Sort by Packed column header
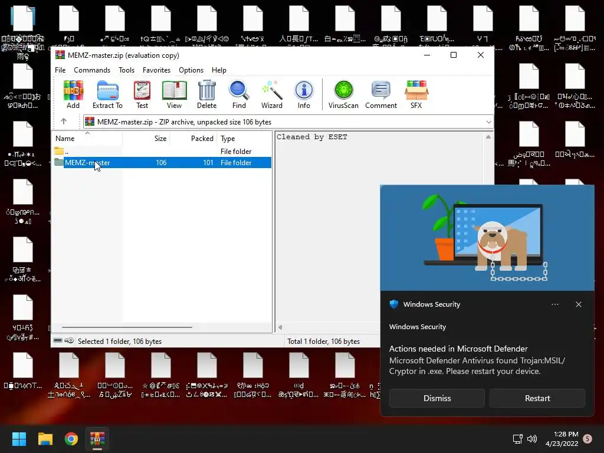 tap(193, 138)
